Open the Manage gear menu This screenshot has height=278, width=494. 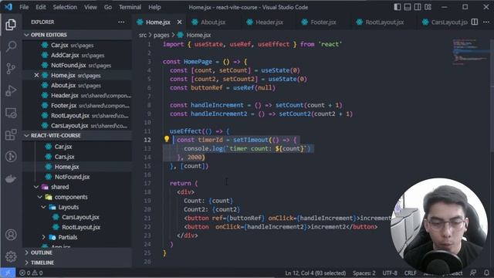11,256
